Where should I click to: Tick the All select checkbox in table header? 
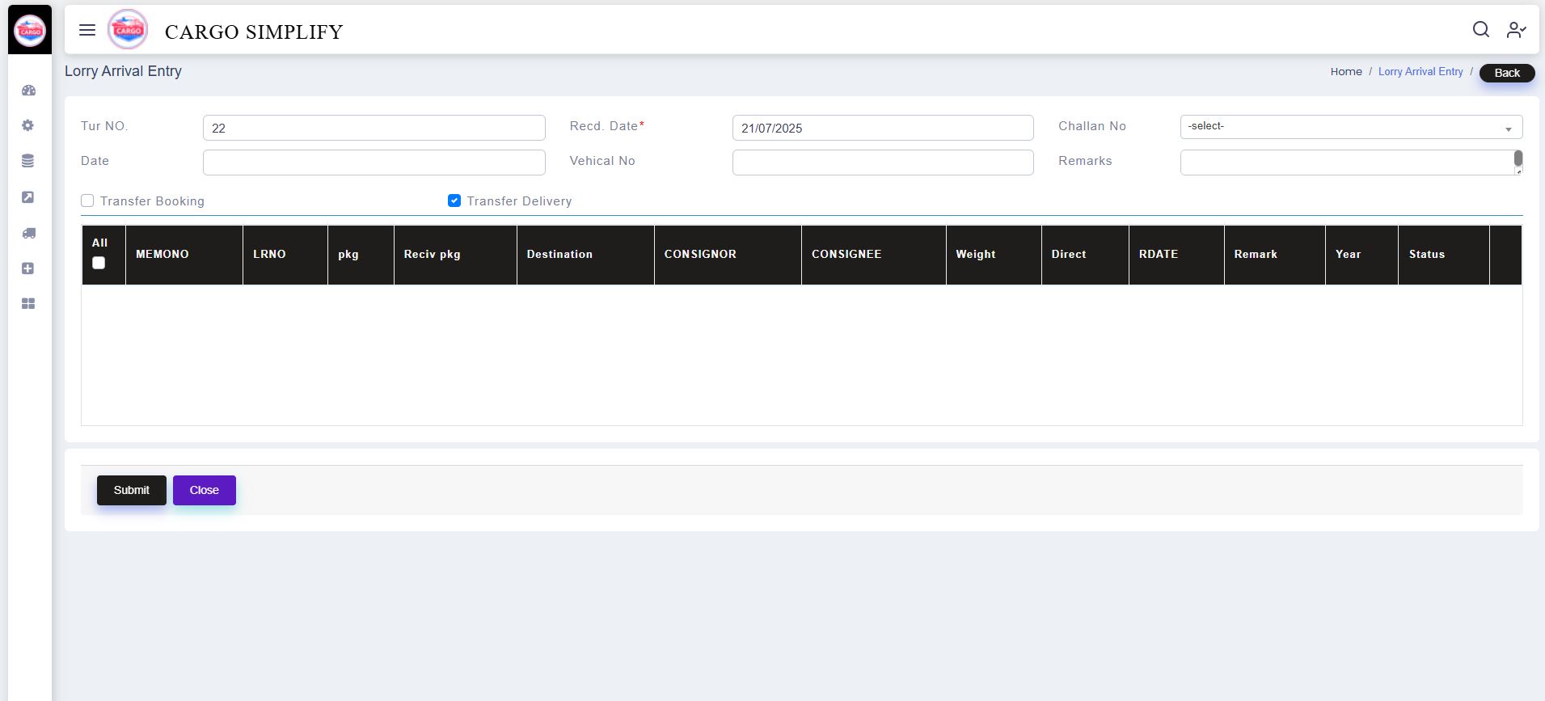pyautogui.click(x=99, y=263)
